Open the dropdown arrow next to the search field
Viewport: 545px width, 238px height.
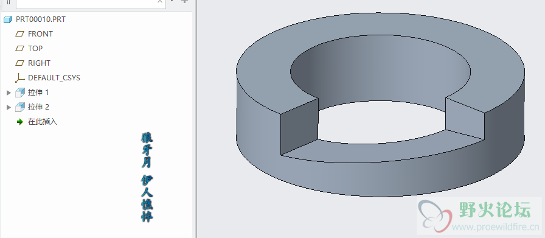[x=172, y=1]
